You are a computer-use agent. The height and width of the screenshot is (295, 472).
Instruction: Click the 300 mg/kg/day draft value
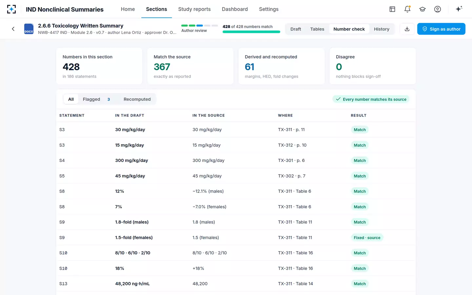pyautogui.click(x=131, y=161)
